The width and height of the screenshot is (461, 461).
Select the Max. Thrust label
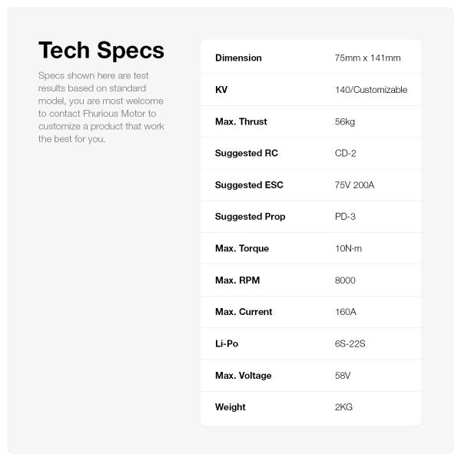tap(241, 122)
